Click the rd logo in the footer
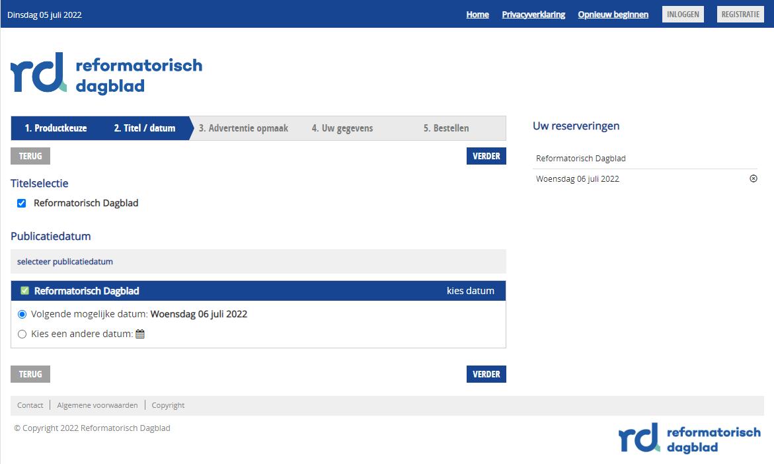 (689, 438)
